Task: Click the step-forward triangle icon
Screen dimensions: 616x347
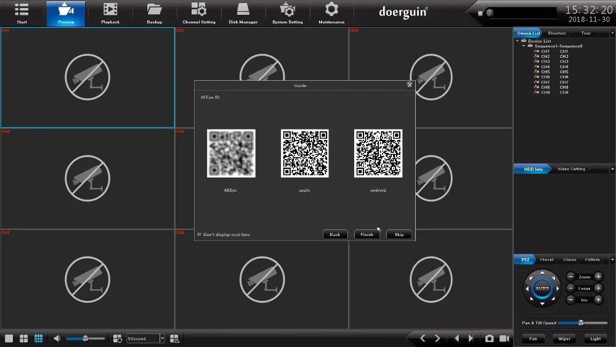Action: (x=471, y=338)
